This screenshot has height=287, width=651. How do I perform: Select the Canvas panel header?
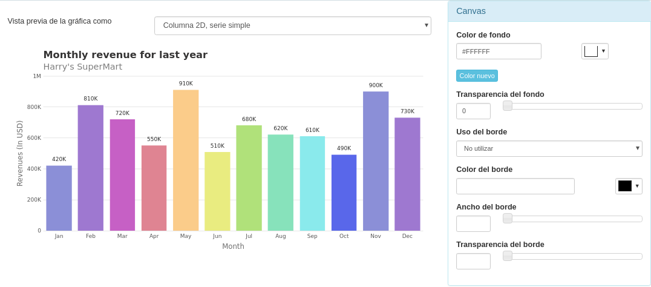[x=549, y=11]
